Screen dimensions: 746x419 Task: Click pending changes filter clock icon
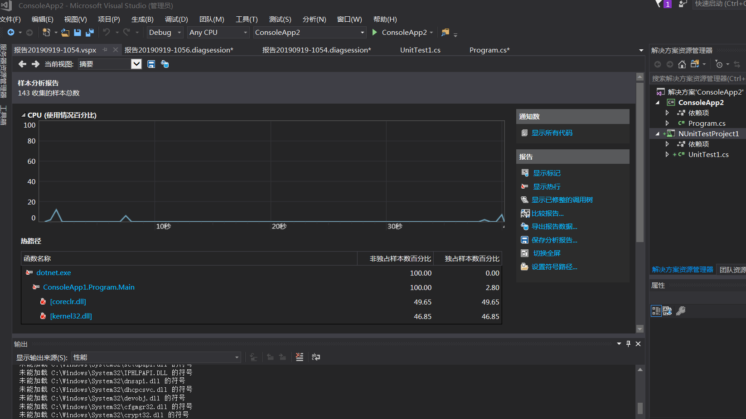pyautogui.click(x=719, y=64)
